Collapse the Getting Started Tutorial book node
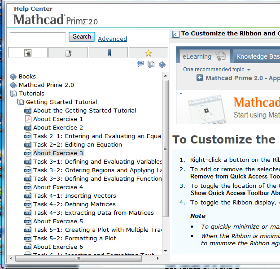 [x=20, y=102]
